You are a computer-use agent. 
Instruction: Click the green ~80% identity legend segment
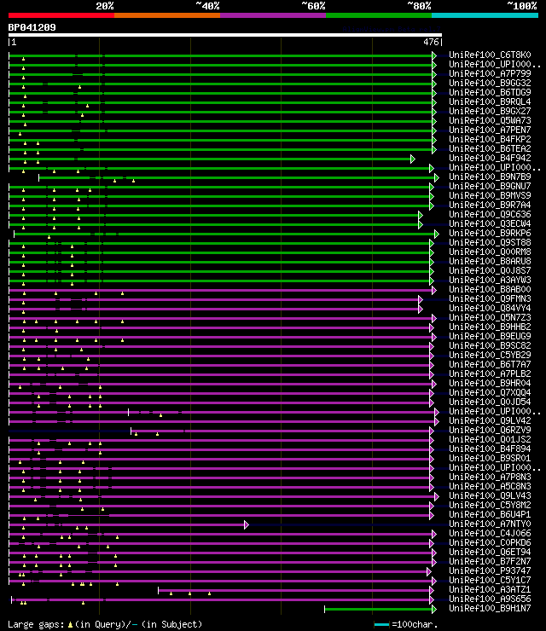coord(379,15)
